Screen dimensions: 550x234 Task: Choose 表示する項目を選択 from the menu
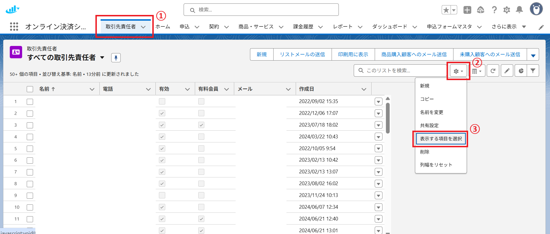[x=441, y=139]
